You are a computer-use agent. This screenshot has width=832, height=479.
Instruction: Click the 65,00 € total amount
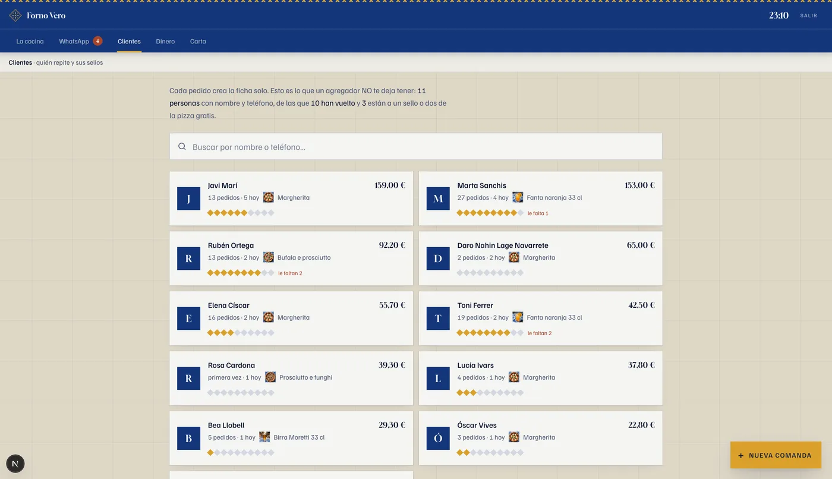tap(641, 245)
